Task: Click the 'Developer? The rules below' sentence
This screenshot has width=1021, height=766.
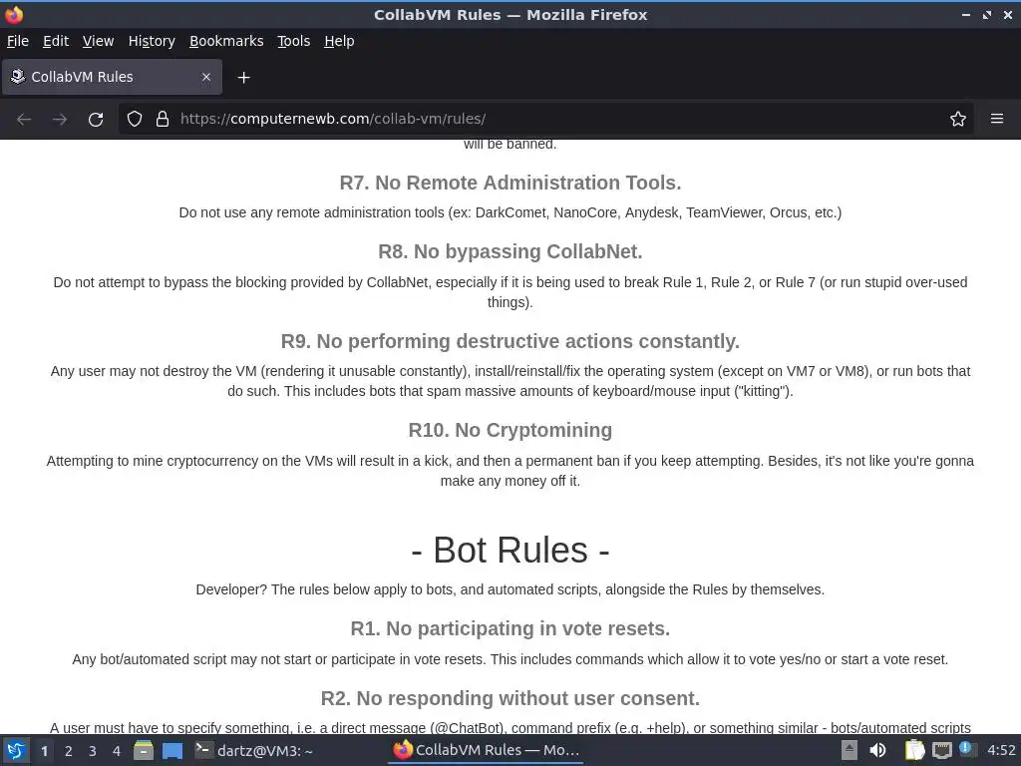Action: click(x=510, y=589)
